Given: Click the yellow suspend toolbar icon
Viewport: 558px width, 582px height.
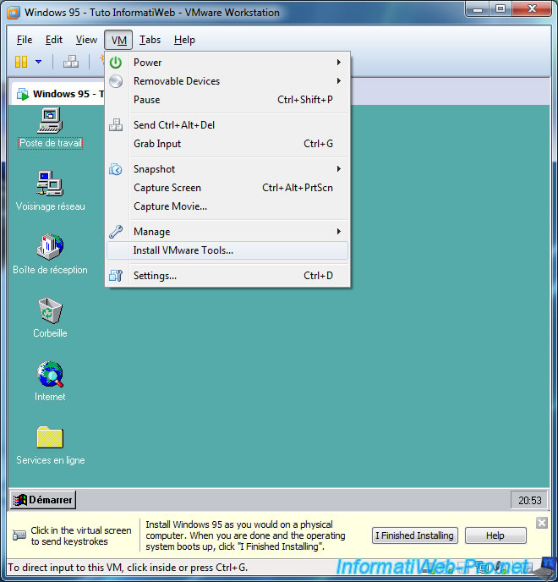Looking at the screenshot, I should [21, 62].
